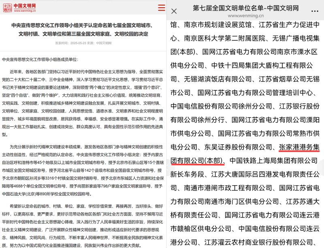The image size is (324, 248).
Task: Click the text 东吴证券股份有限公司
Action: click(x=238, y=147)
